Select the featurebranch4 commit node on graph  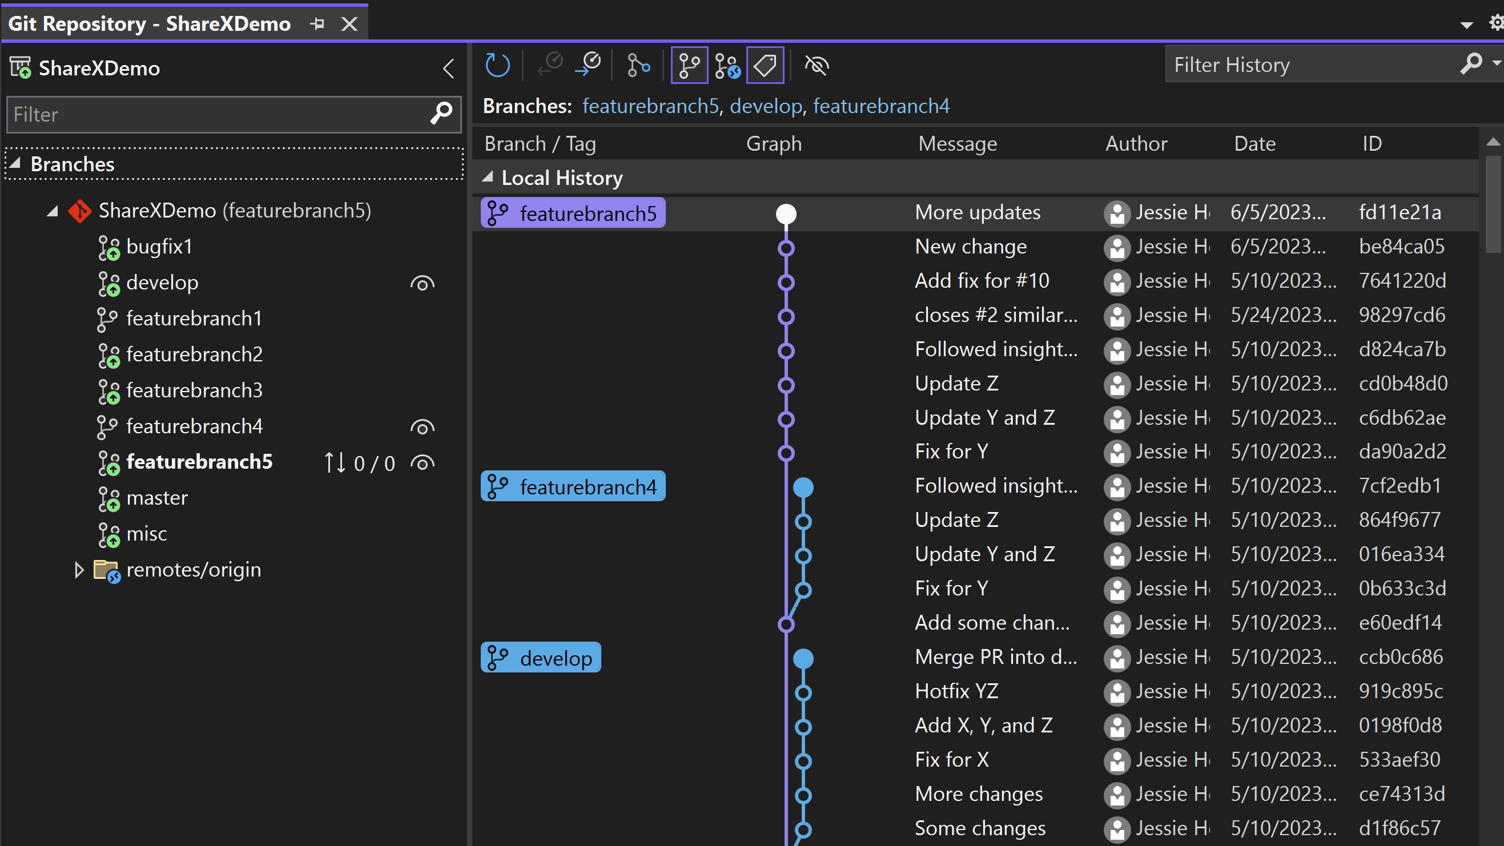pyautogui.click(x=803, y=486)
